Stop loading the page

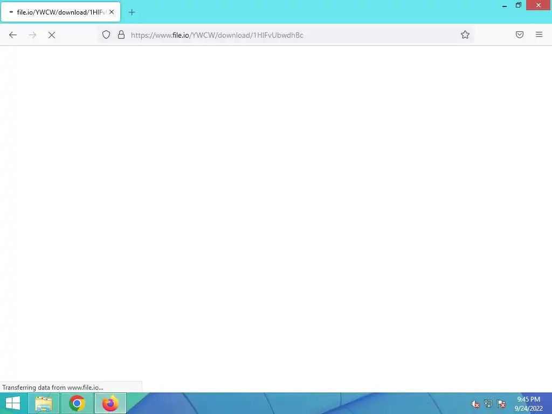click(52, 35)
